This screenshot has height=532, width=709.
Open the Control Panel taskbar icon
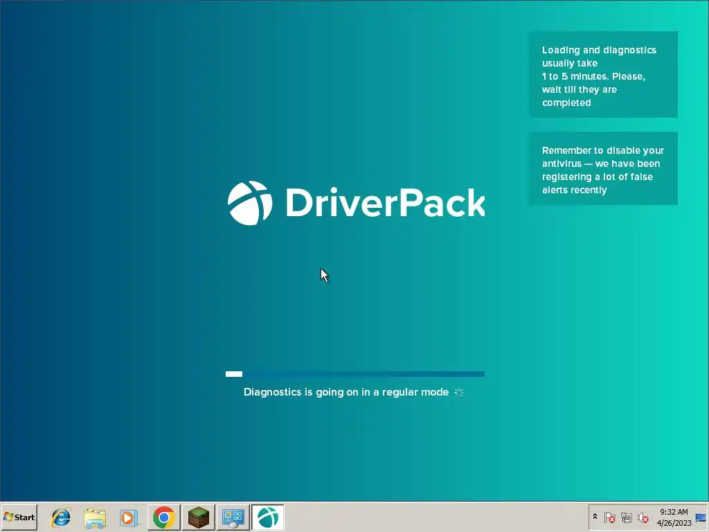click(233, 517)
